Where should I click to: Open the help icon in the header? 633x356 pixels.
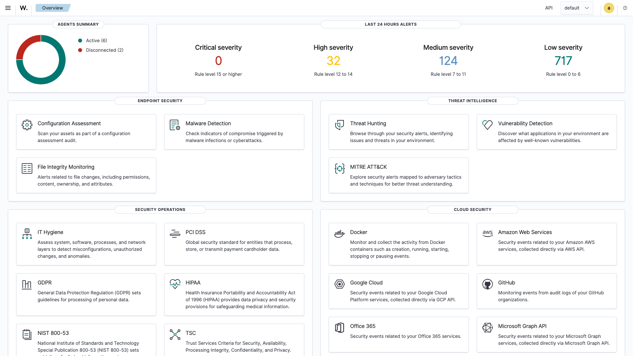pos(625,8)
